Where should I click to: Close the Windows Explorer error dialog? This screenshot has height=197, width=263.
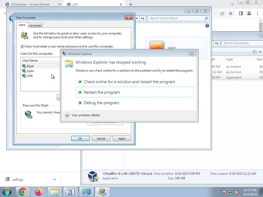(192, 54)
